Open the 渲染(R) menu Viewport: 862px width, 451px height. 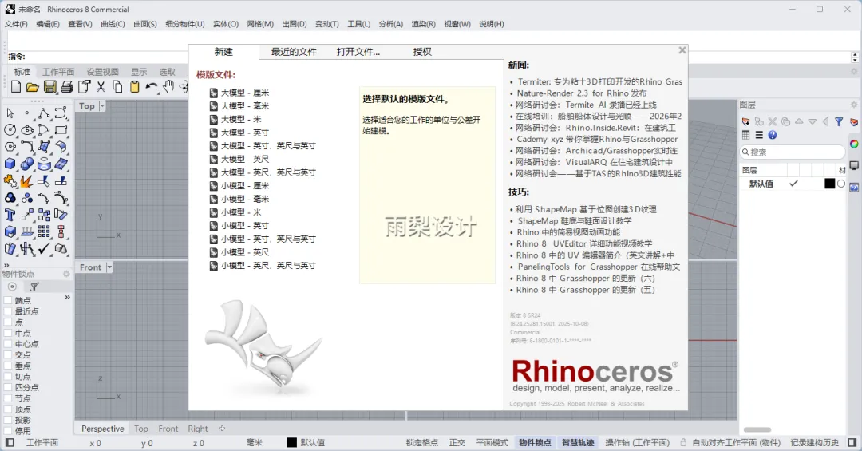coord(423,24)
